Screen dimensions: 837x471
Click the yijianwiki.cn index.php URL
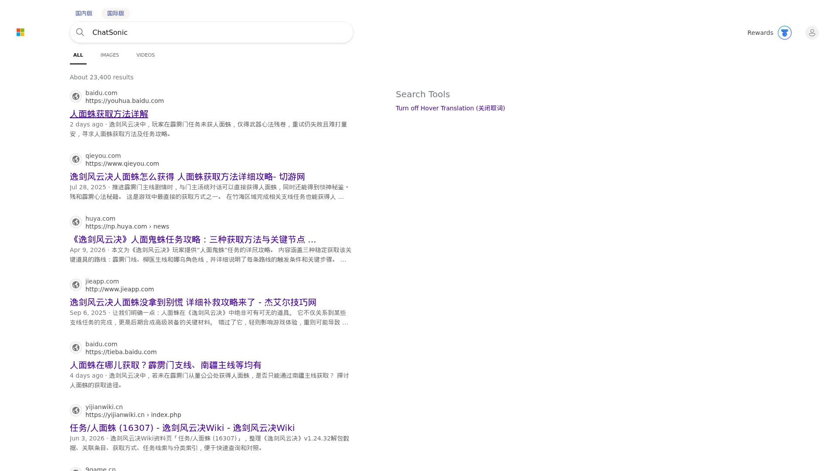(133, 415)
